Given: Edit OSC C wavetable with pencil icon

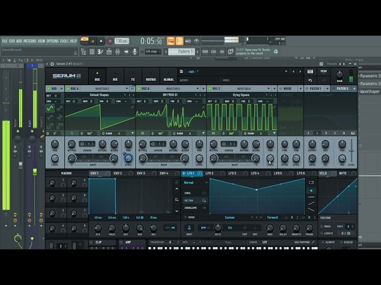Looking at the screenshot, I should [x=274, y=107].
